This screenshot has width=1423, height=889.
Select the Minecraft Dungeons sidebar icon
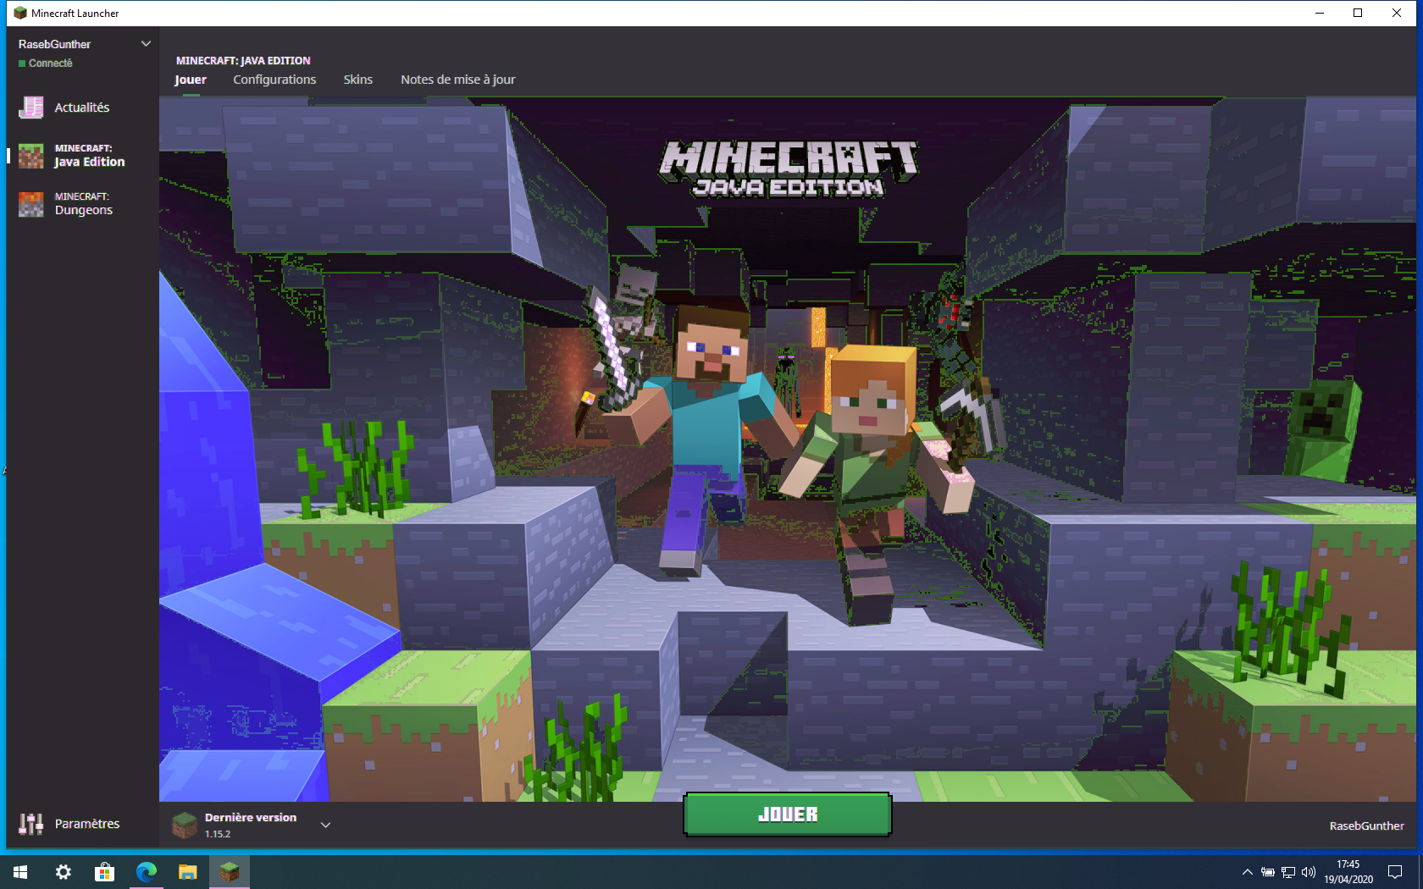click(31, 204)
